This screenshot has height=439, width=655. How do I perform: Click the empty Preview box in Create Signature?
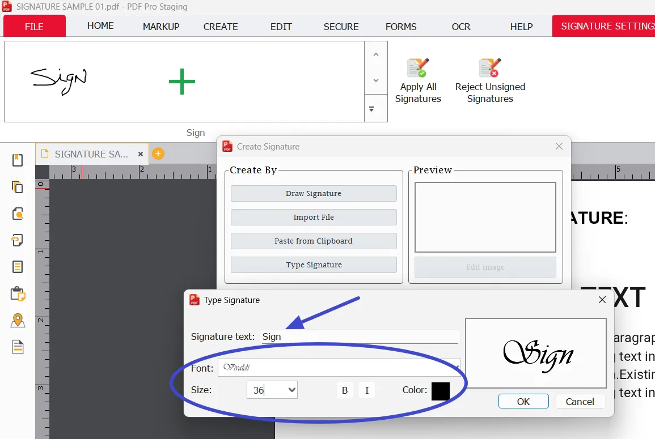(x=485, y=217)
